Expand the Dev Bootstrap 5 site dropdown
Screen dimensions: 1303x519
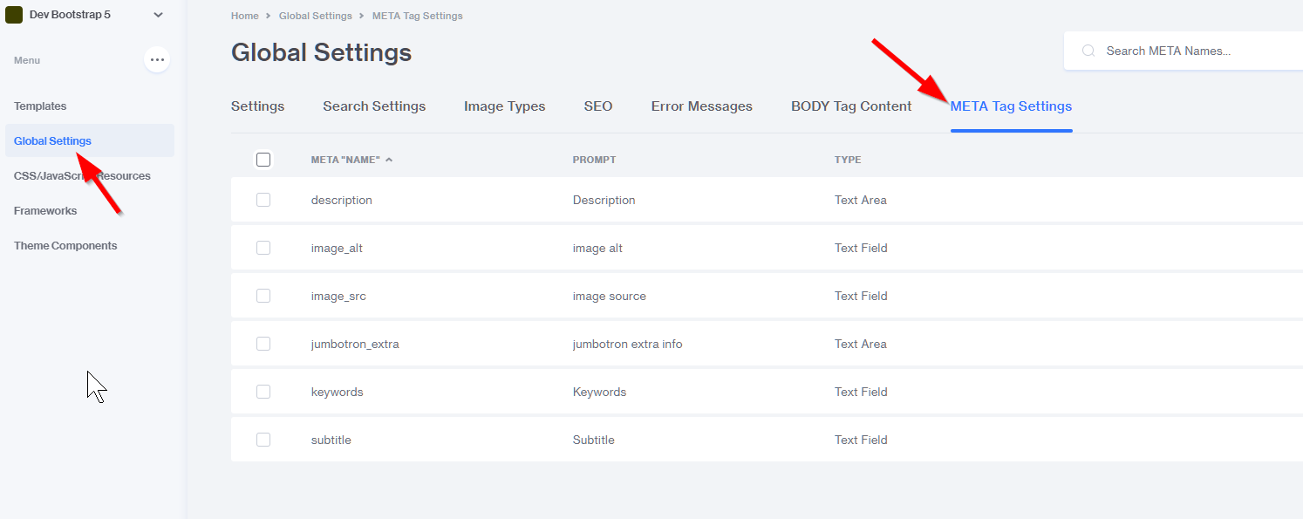(158, 15)
